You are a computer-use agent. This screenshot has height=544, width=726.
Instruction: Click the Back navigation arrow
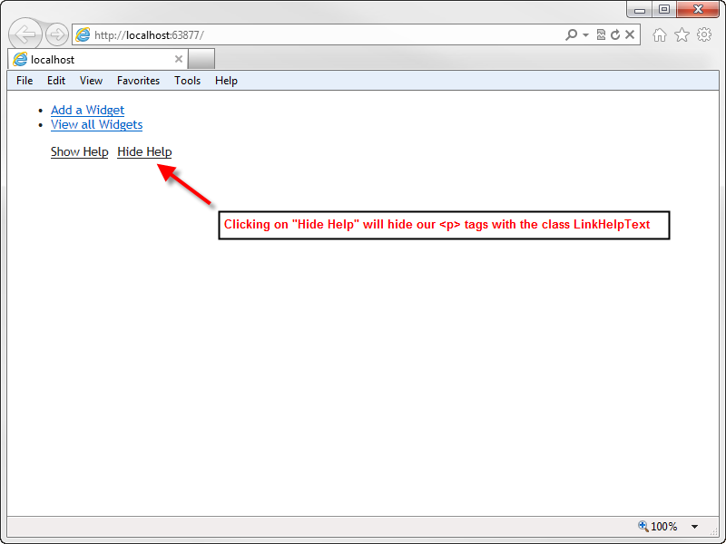(25, 34)
